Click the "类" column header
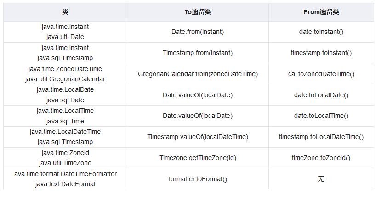Viewport: 381px width, 211px height. tap(65, 12)
